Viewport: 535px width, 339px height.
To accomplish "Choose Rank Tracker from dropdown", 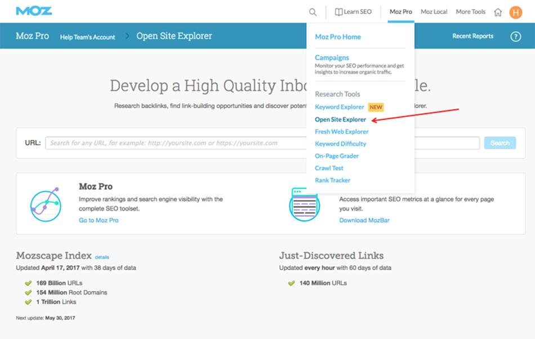I will (332, 180).
